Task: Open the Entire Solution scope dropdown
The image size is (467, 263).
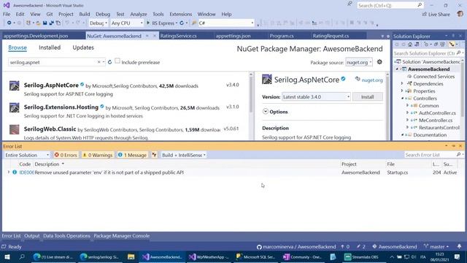Action: (x=27, y=155)
